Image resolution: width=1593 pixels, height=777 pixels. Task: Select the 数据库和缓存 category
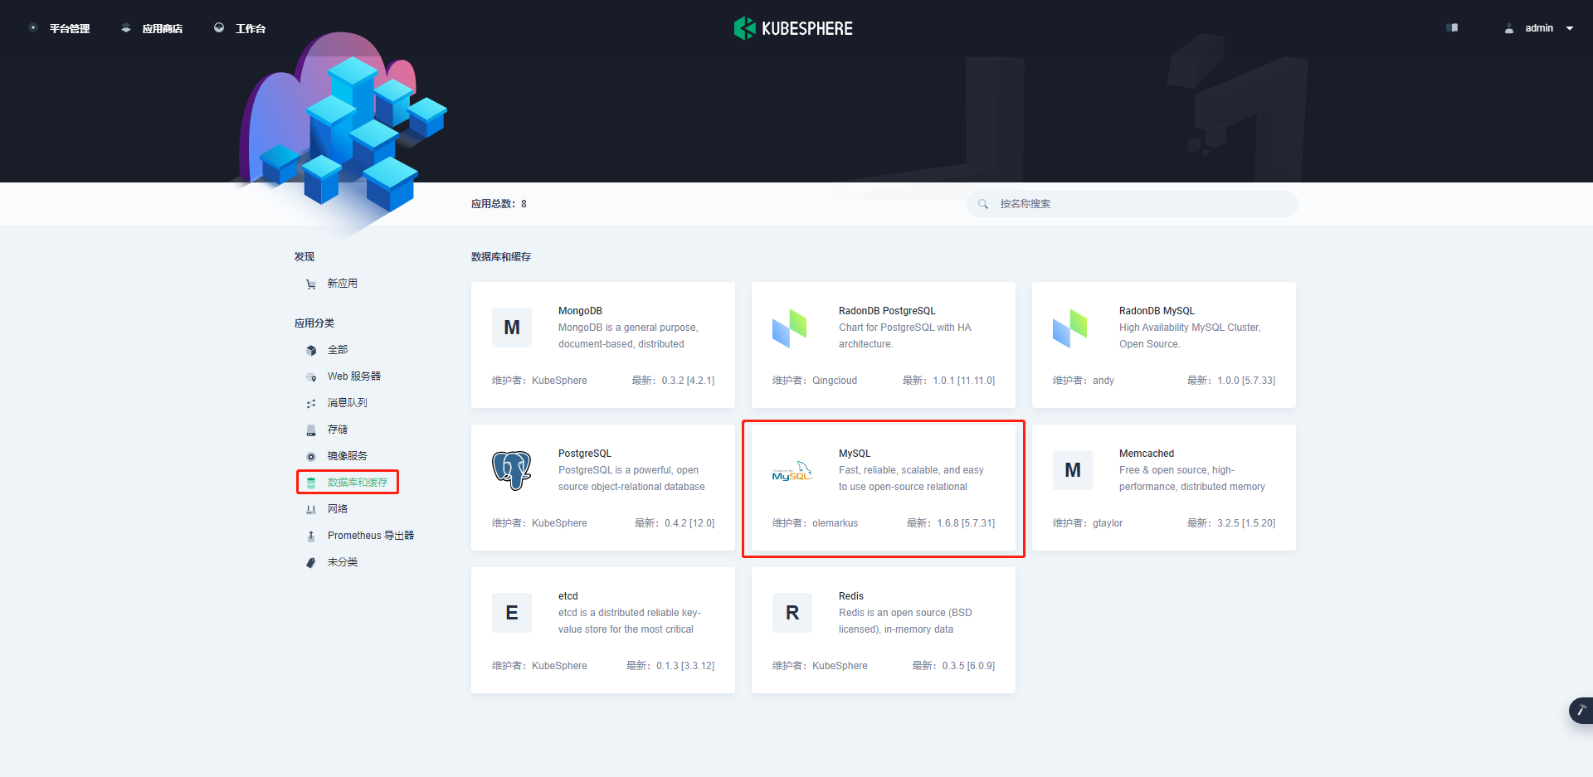[357, 483]
